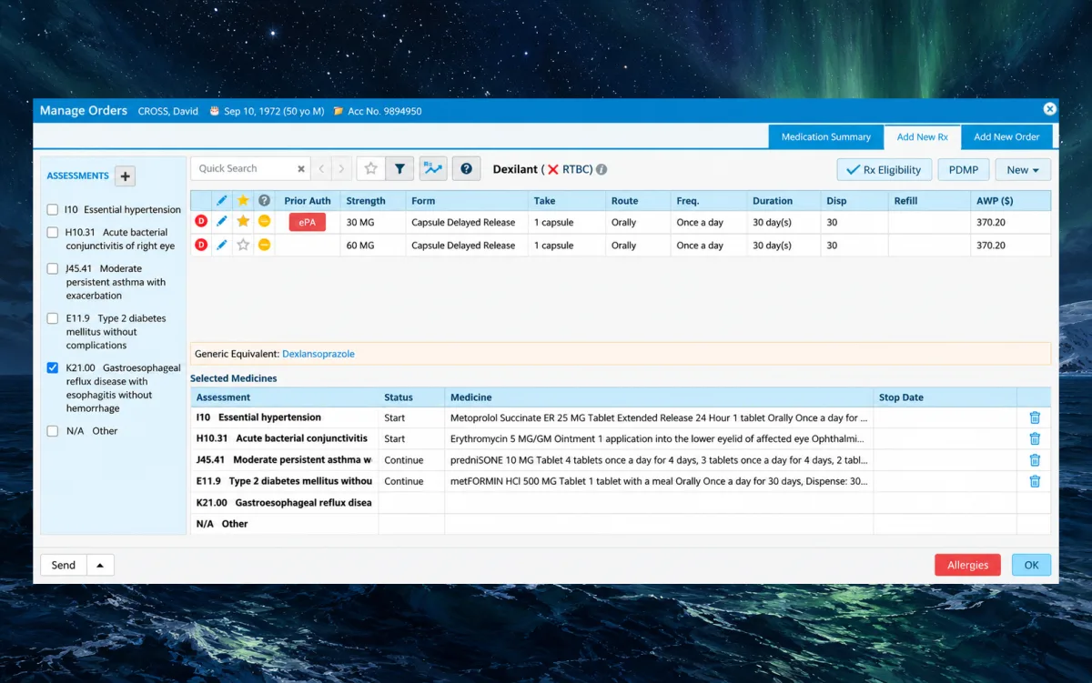Delete the Erythromycin ointment medicine row
The height and width of the screenshot is (683, 1092).
point(1035,438)
